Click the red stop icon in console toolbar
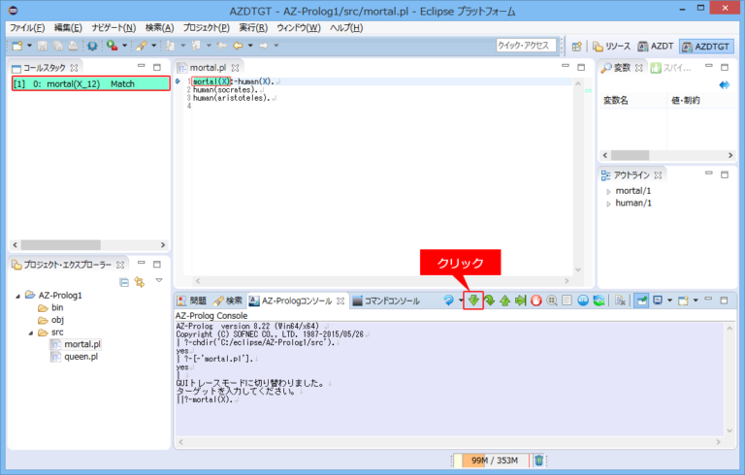 535,301
